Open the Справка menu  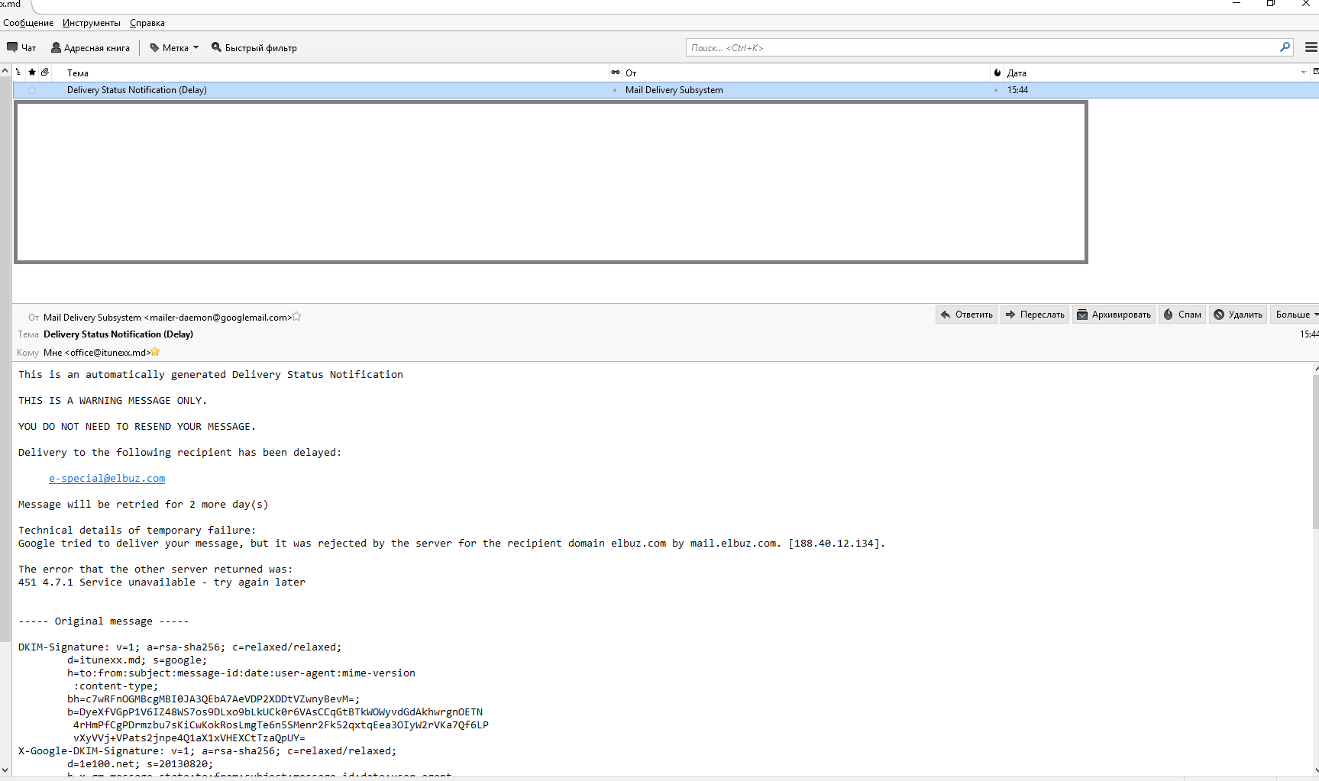pos(147,23)
